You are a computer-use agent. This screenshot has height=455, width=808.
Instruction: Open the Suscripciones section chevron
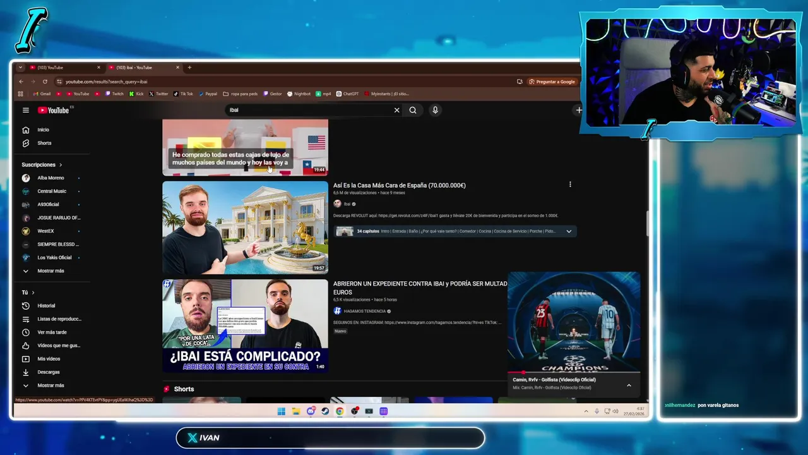tap(61, 164)
